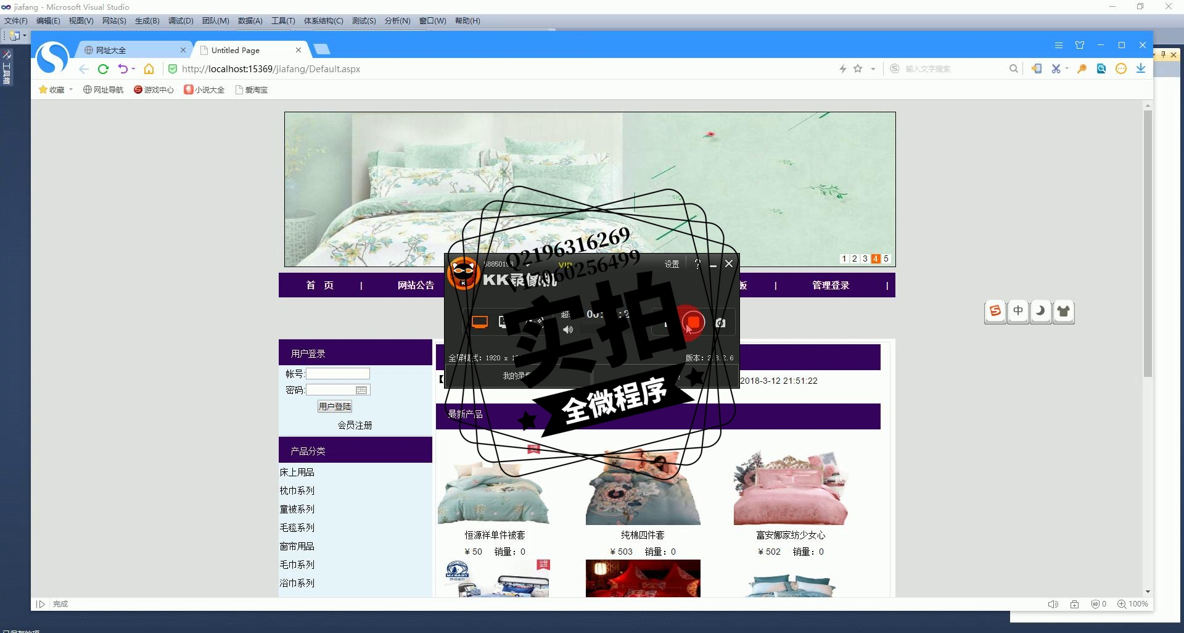Click the Sogou input S logo icon

[x=995, y=311]
